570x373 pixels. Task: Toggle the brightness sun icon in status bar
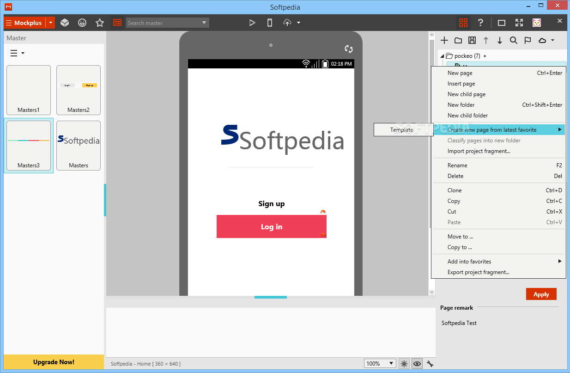click(x=405, y=364)
